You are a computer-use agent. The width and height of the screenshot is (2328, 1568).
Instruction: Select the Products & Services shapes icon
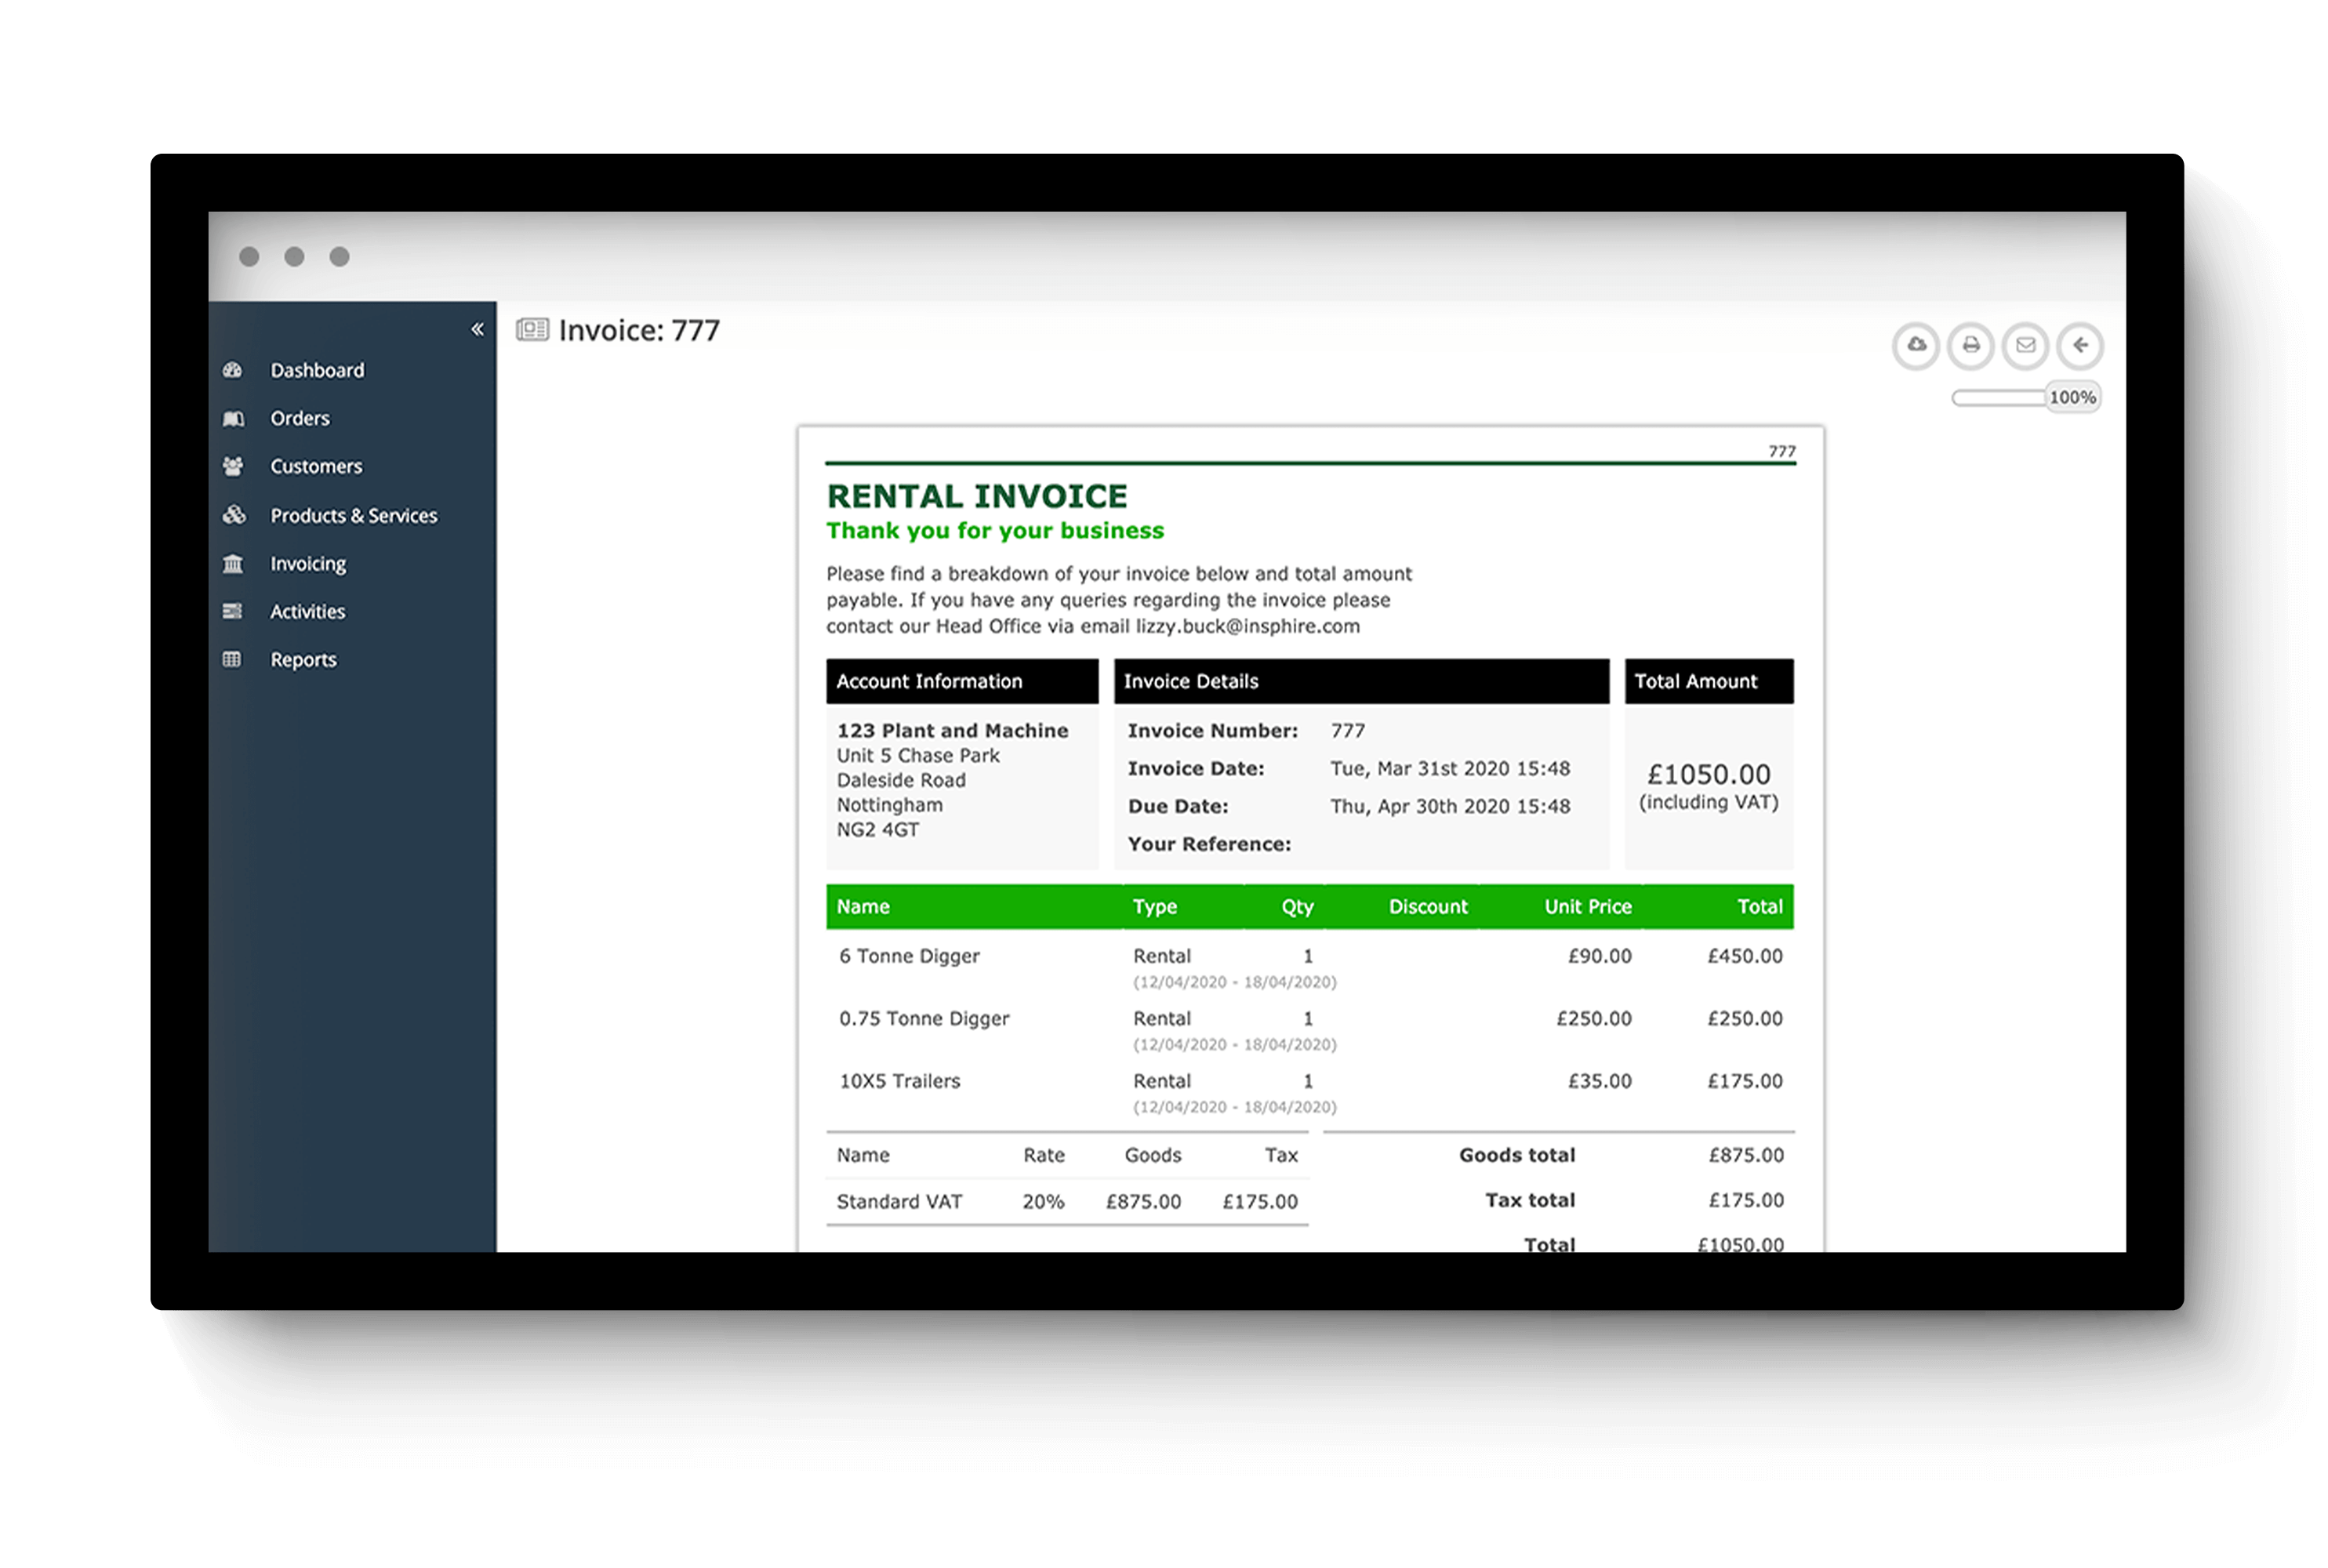pos(233,515)
